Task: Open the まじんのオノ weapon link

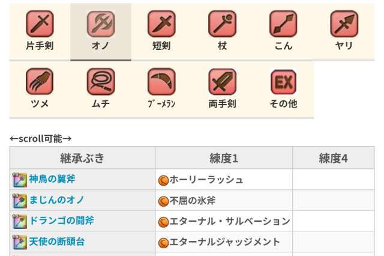Action: click(57, 200)
